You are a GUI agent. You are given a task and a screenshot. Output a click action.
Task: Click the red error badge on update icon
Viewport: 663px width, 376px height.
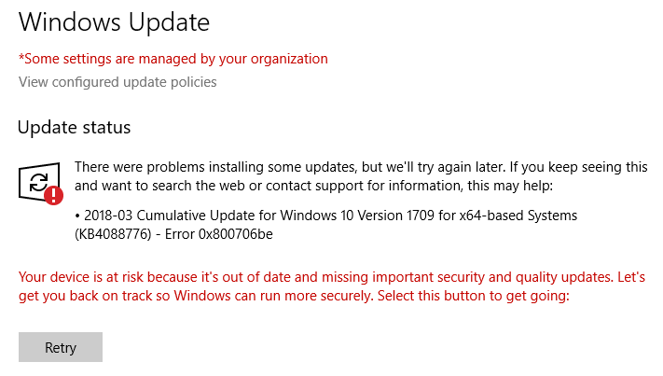pos(54,194)
